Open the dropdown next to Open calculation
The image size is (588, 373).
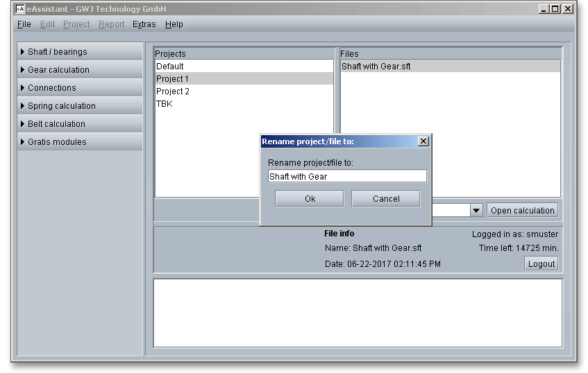[476, 211]
